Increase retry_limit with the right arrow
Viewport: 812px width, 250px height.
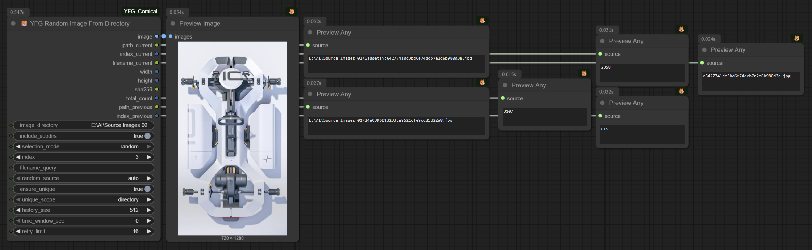[x=149, y=231]
